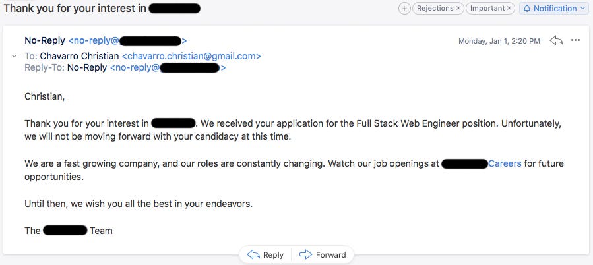The height and width of the screenshot is (265, 593).
Task: Collapse recipient details with the chevron
Action: [15, 56]
